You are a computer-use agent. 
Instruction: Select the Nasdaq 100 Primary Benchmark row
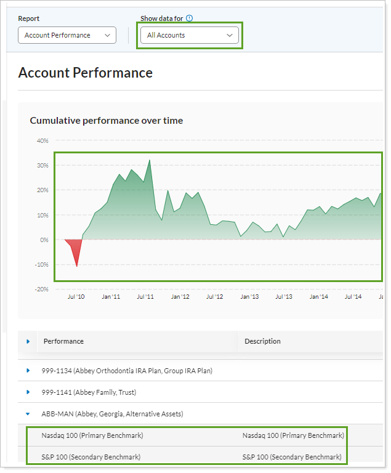pos(92,435)
